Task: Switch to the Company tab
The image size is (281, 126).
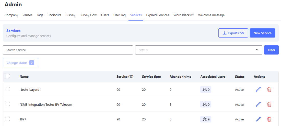Action: click(11, 15)
